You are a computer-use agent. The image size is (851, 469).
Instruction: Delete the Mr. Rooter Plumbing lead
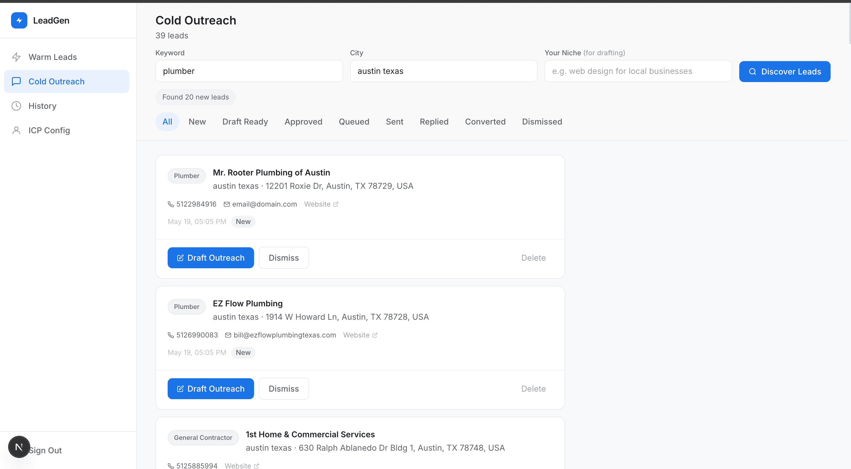[533, 258]
